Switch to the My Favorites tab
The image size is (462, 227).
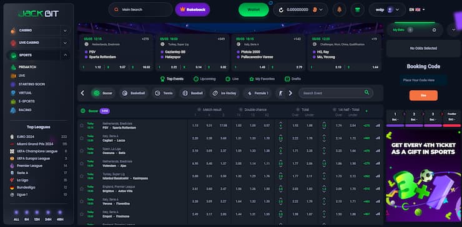tap(262, 79)
